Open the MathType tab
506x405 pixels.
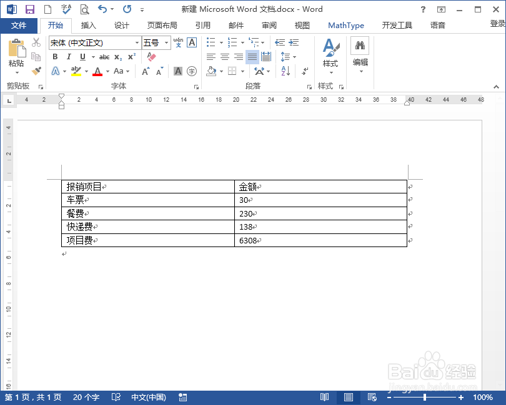point(346,26)
